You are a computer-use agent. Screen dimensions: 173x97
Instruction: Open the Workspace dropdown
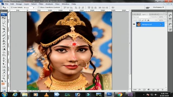click(x=158, y=7)
